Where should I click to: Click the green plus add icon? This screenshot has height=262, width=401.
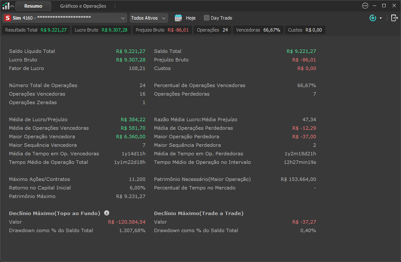373,18
